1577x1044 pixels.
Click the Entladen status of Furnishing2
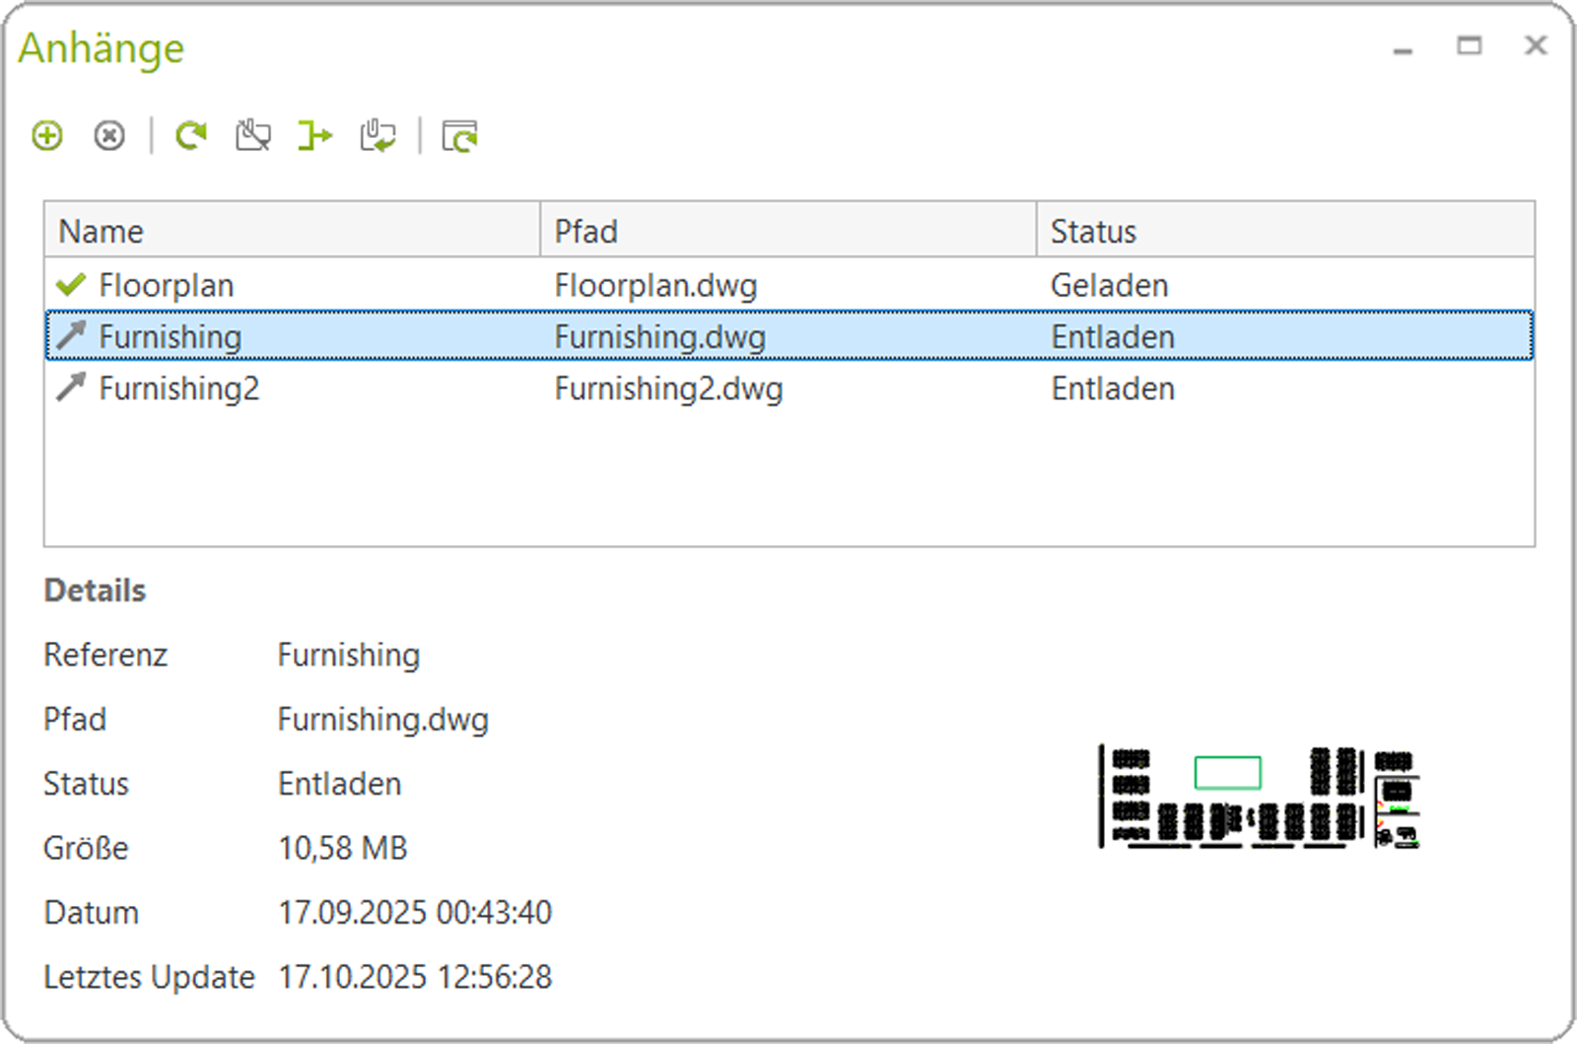click(x=1112, y=388)
